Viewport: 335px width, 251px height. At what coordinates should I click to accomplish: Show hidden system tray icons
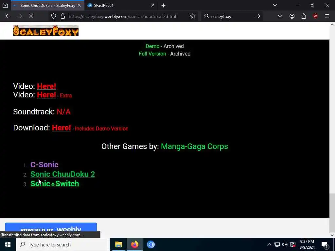pyautogui.click(x=269, y=244)
